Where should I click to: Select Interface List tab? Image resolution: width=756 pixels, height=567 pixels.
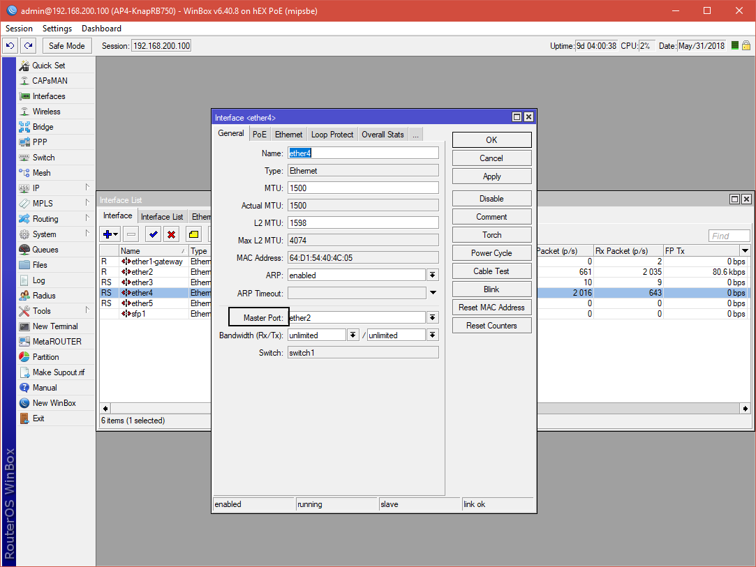click(x=162, y=217)
